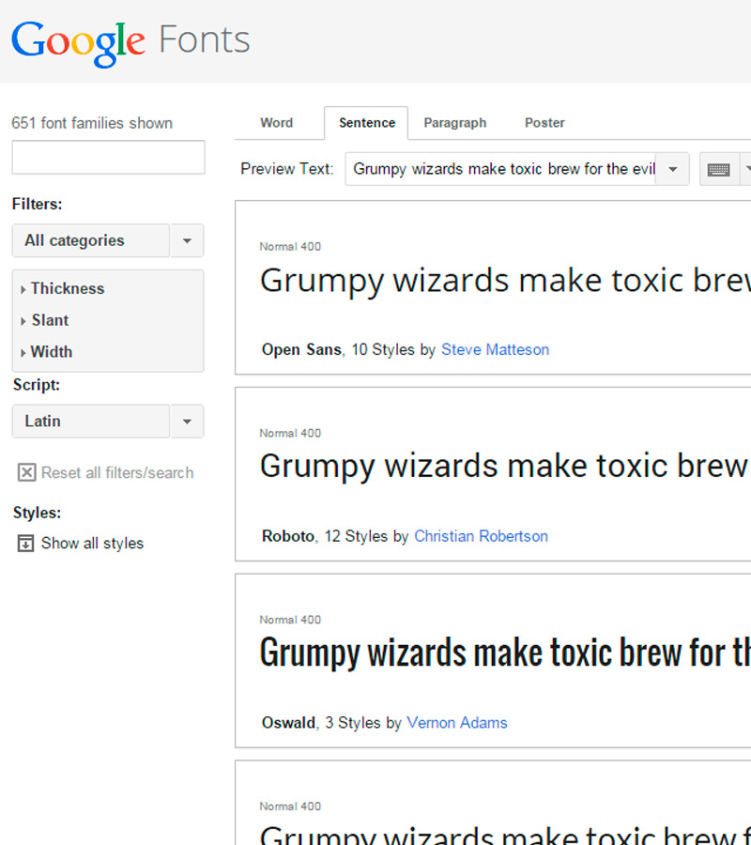Open Steve Matteson's designer link
The image size is (751, 845).
[x=495, y=350]
